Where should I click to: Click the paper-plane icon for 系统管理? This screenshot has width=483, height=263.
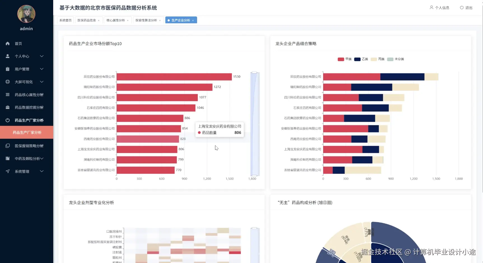pos(8,171)
